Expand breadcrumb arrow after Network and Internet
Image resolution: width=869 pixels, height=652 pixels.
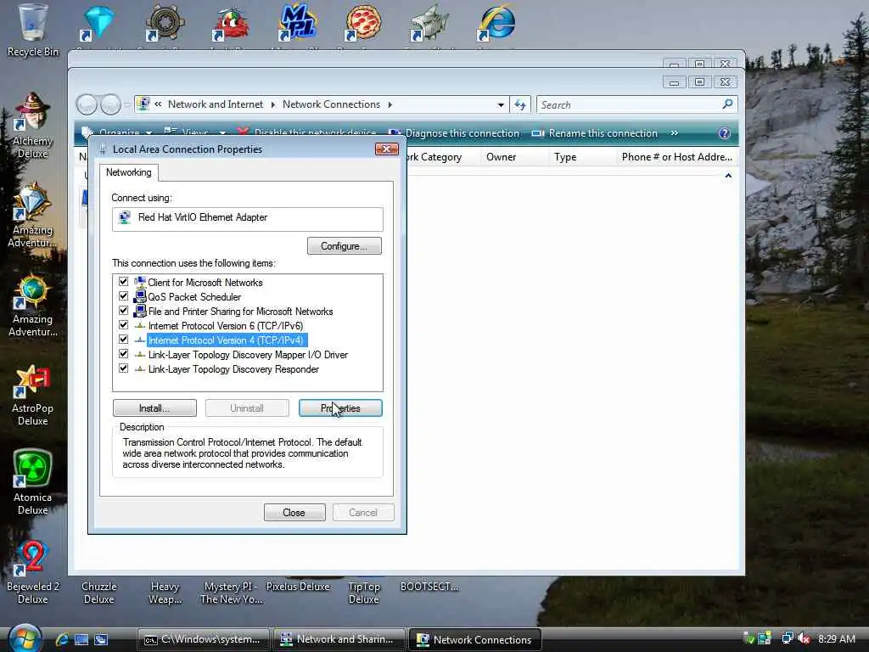tap(272, 104)
